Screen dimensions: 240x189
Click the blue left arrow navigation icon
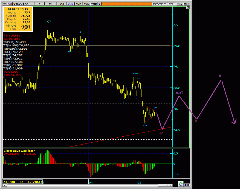185,185
